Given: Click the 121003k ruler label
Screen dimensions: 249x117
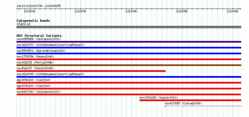Looking at the screenshot, I should click(80, 11).
